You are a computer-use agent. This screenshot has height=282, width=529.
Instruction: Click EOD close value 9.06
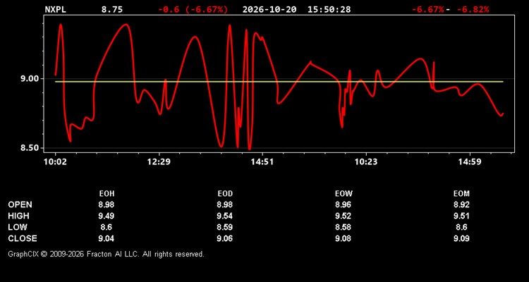point(225,238)
